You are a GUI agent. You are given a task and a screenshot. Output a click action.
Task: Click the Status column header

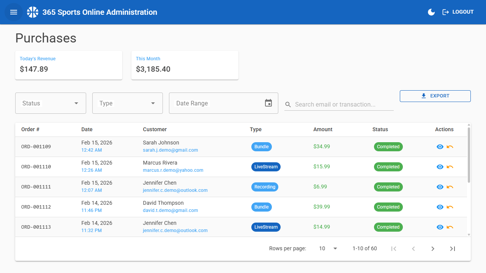(380, 129)
